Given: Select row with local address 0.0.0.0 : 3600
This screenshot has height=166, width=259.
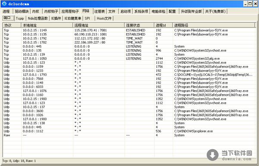Looking at the screenshot, I should pos(129,111).
